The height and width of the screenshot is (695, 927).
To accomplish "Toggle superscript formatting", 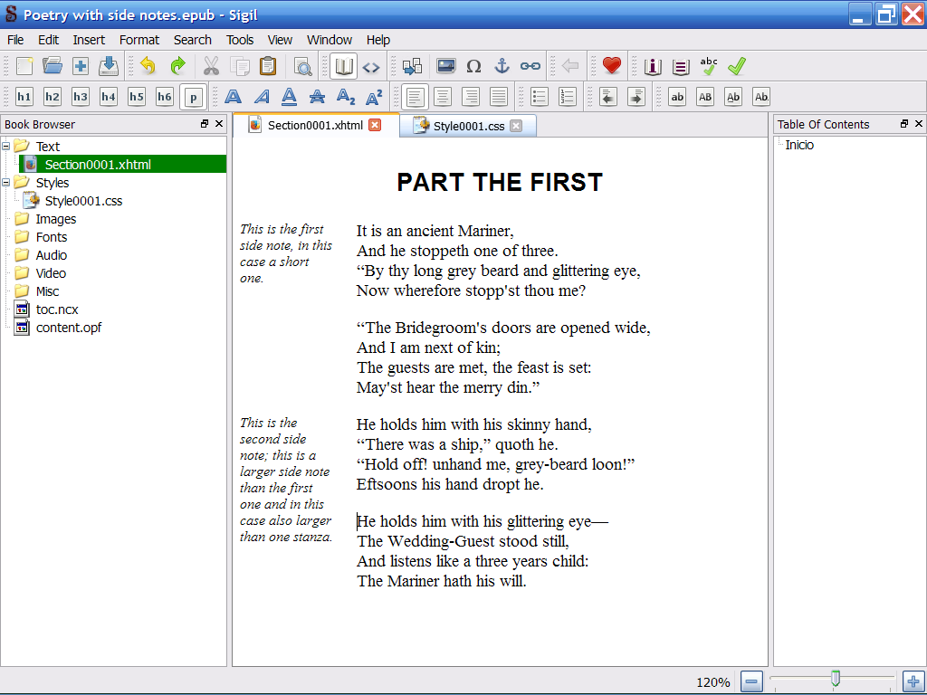I will pyautogui.click(x=374, y=97).
